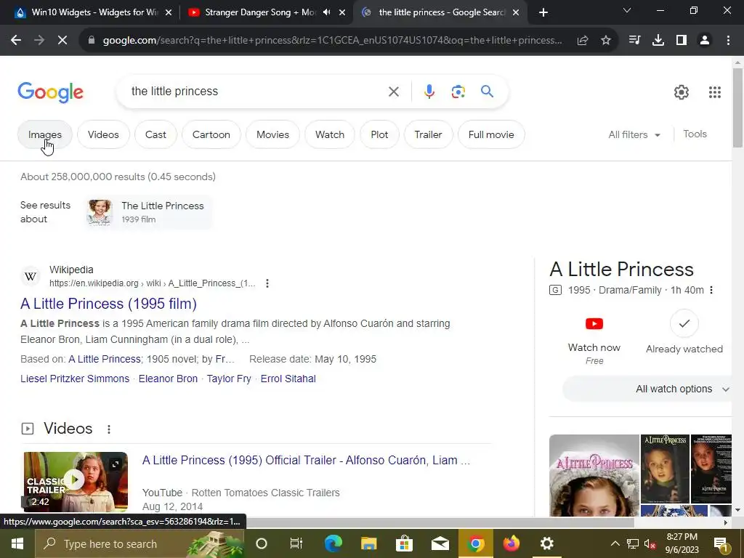The height and width of the screenshot is (558, 744).
Task: Open the Taylor Fry link
Action: [x=229, y=379]
